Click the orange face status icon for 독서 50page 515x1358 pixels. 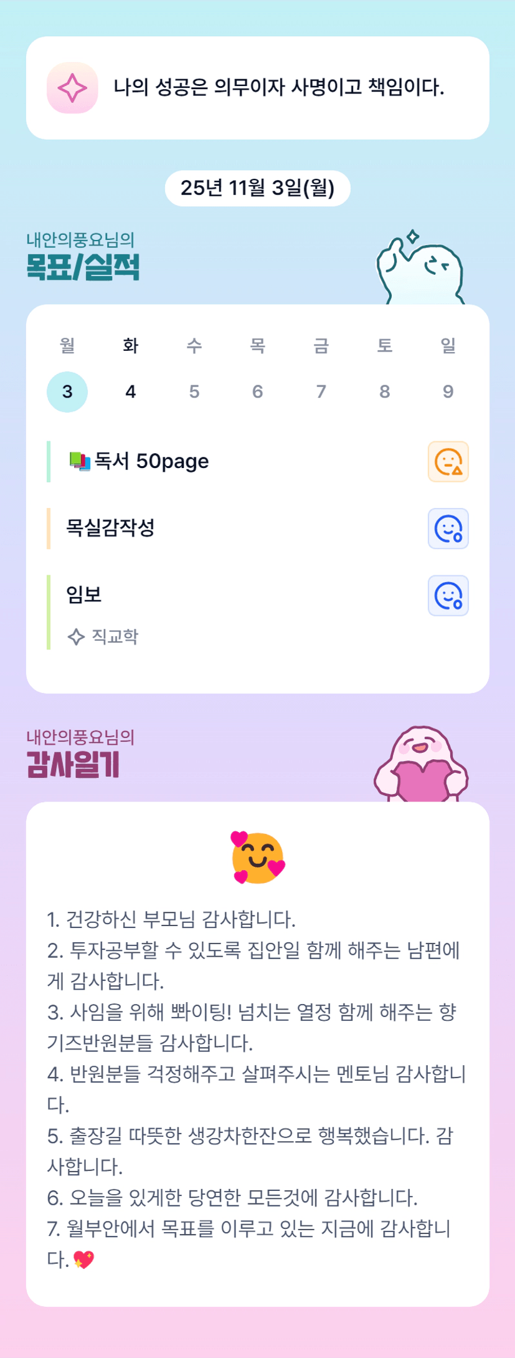[x=448, y=462]
